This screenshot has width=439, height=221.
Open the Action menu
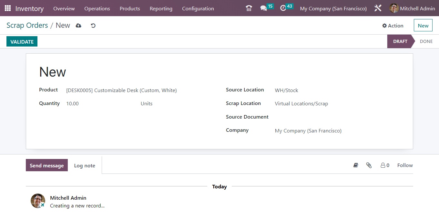[x=393, y=25]
